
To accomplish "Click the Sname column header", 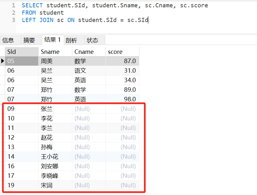I will tap(55, 52).
